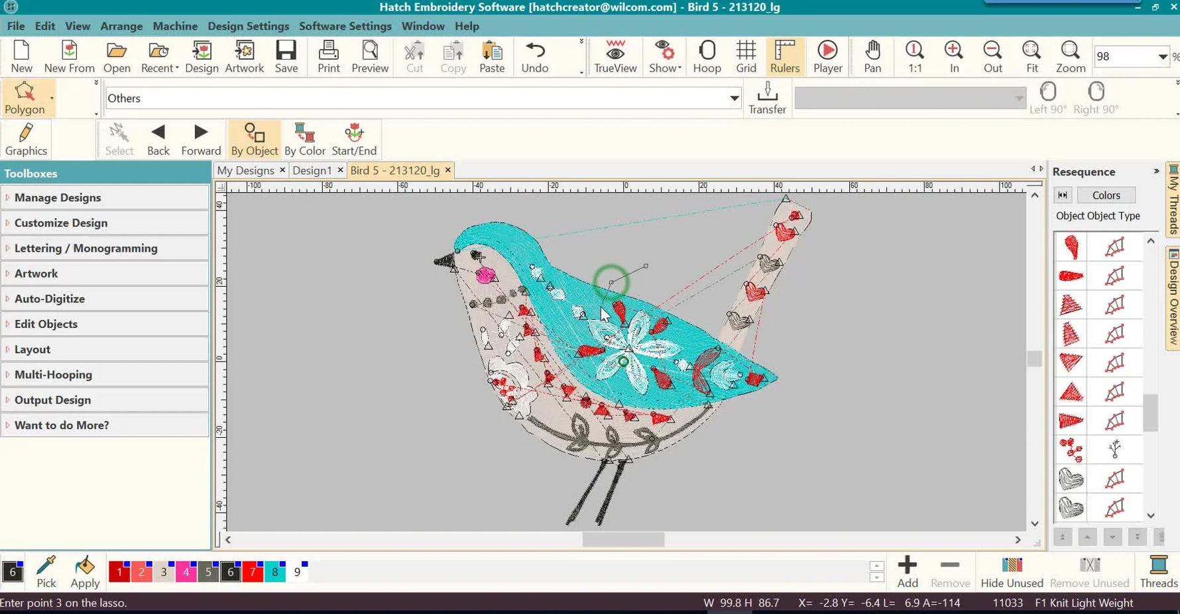Expand the Auto-Digitize toolbox
The height and width of the screenshot is (614, 1180).
[x=105, y=299]
